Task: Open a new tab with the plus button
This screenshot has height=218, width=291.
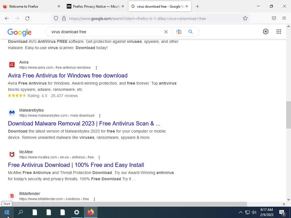Action: [197, 7]
